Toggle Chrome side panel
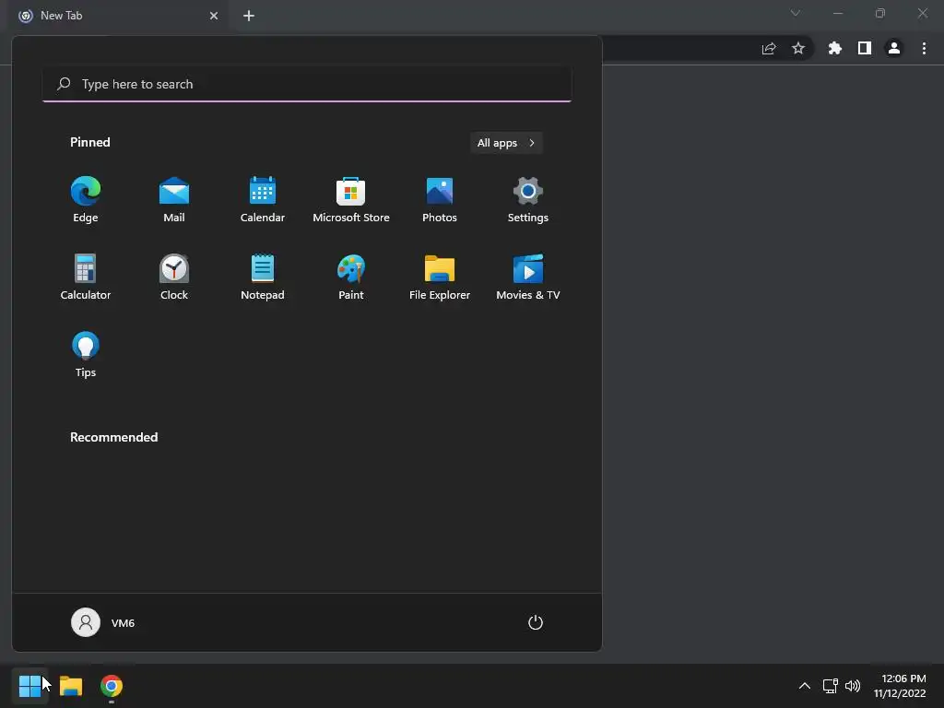 click(x=865, y=48)
